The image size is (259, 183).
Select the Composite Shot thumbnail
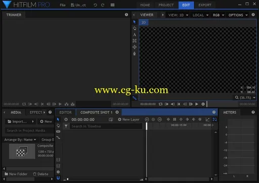click(22, 151)
